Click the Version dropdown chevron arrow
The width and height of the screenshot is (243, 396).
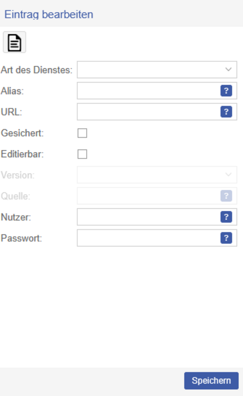228,175
